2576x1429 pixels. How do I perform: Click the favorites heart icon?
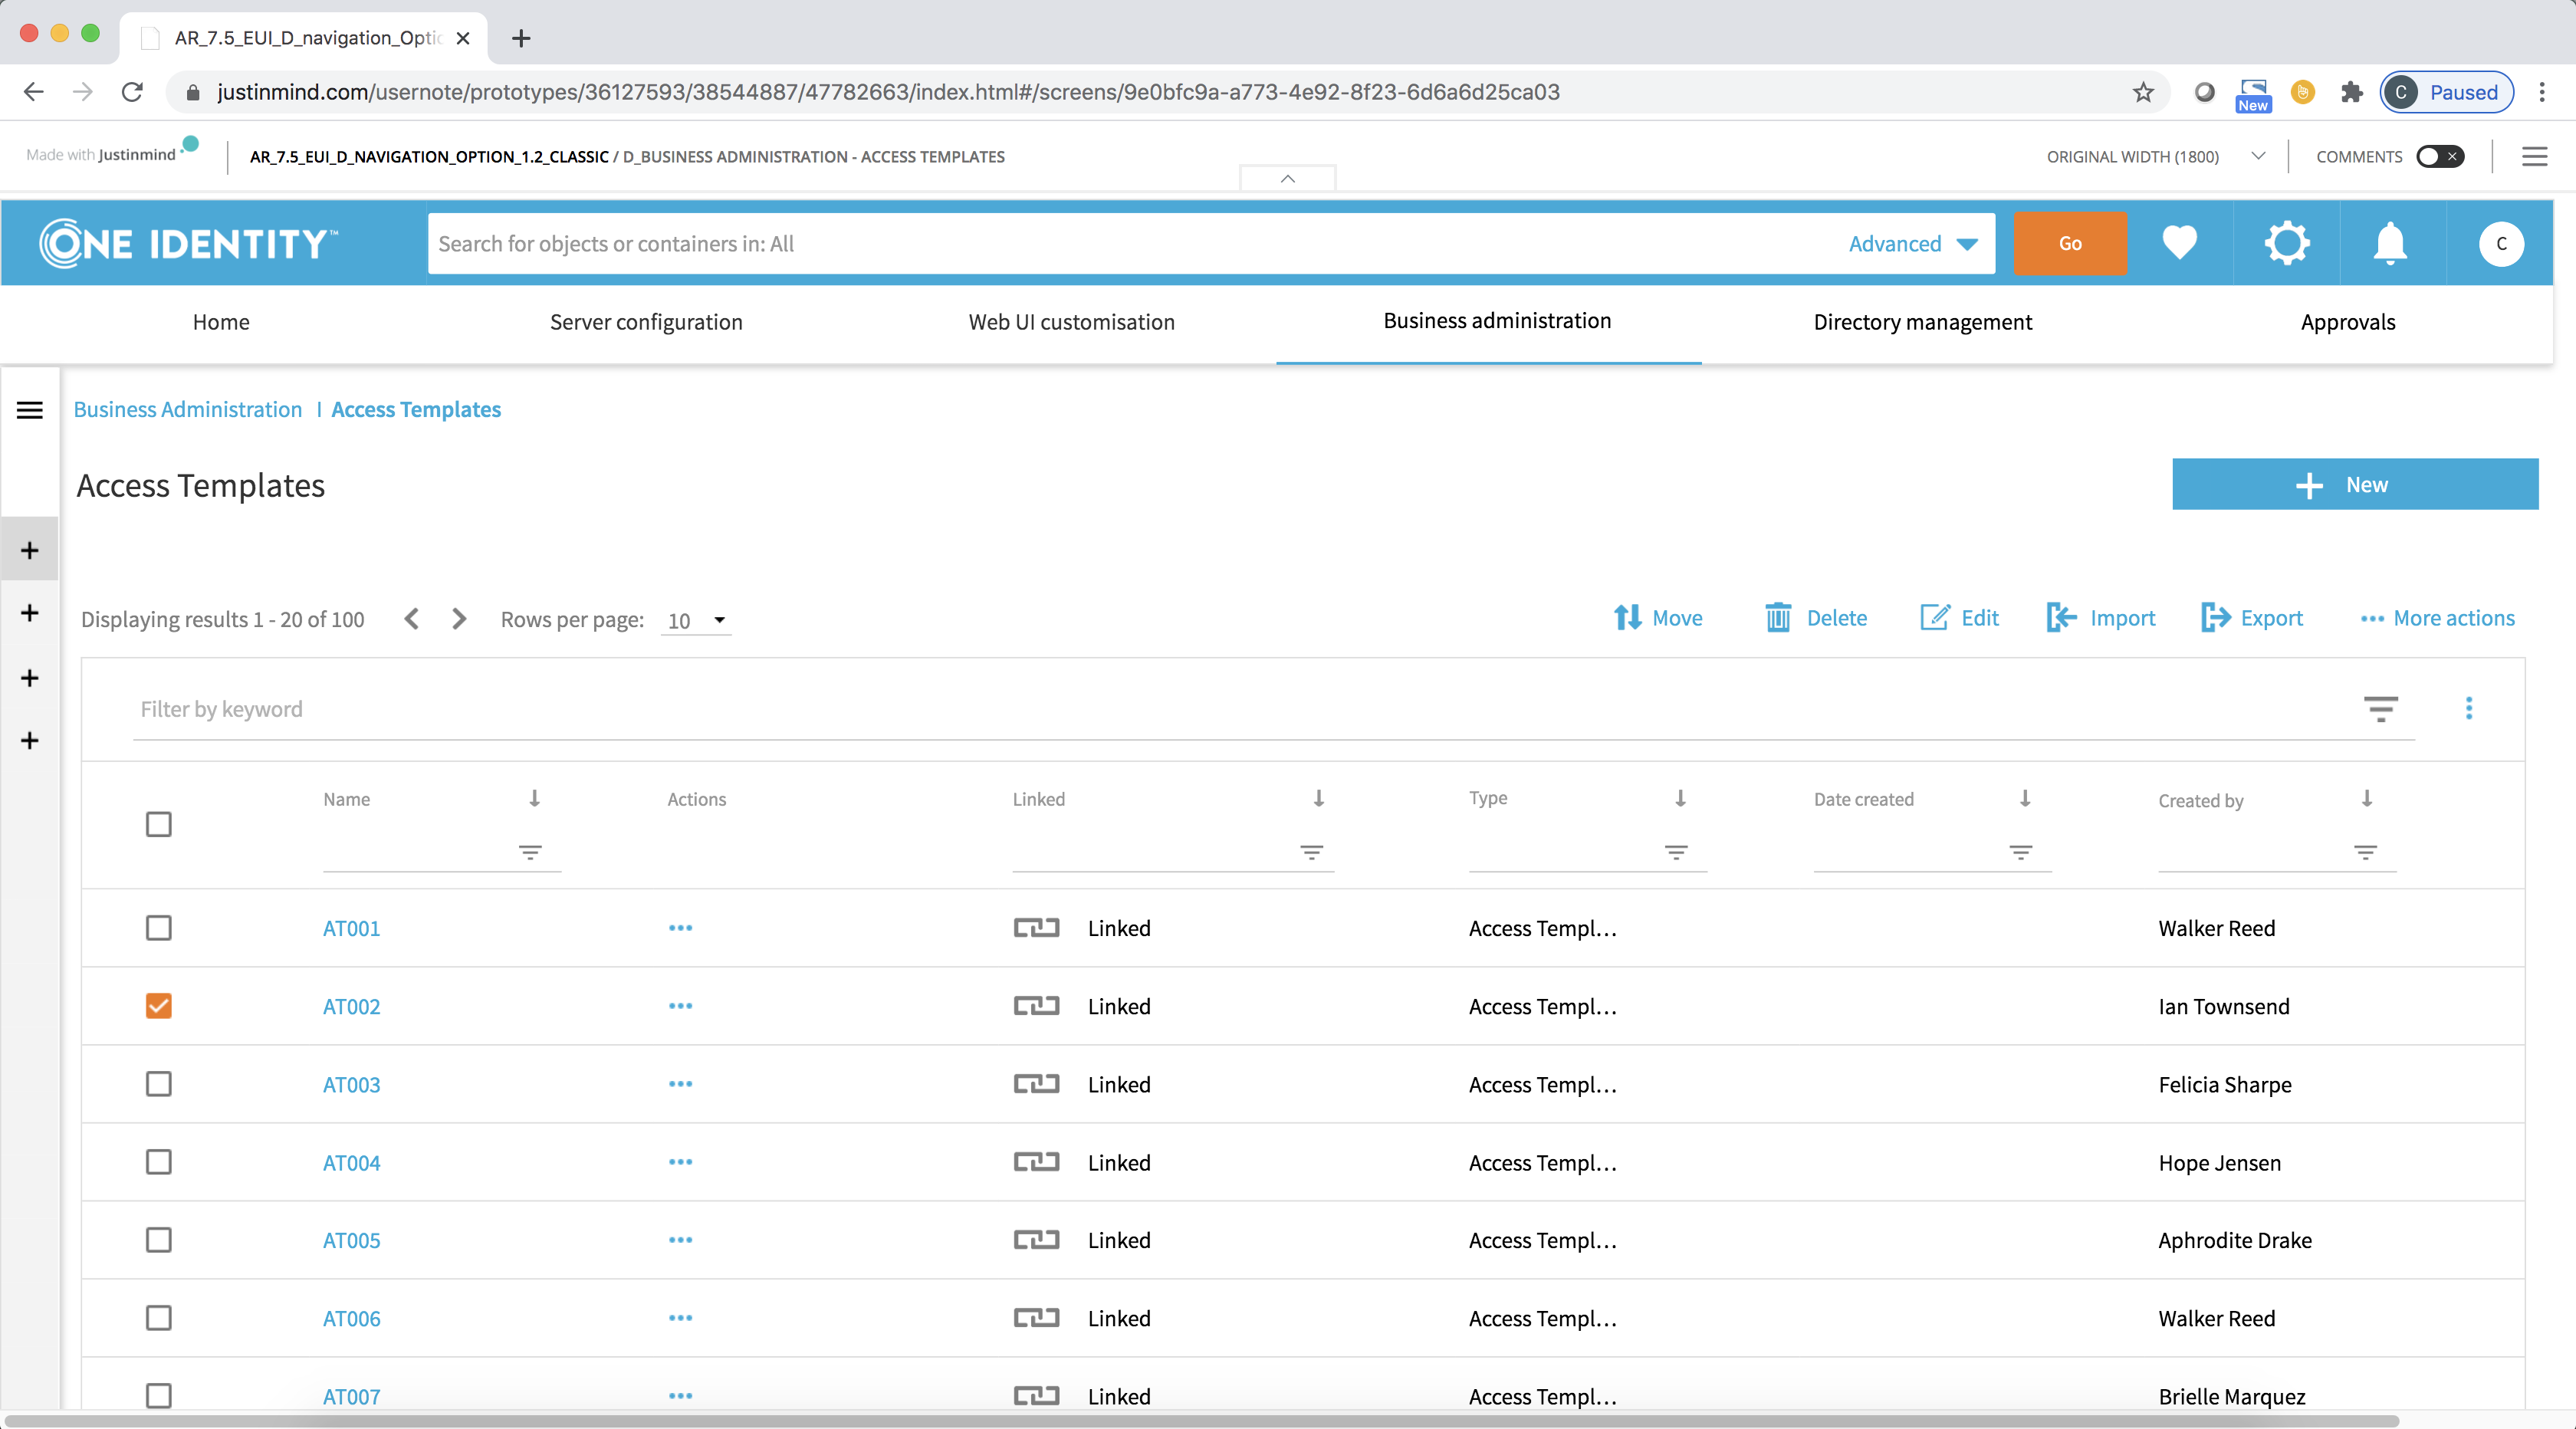click(2179, 243)
